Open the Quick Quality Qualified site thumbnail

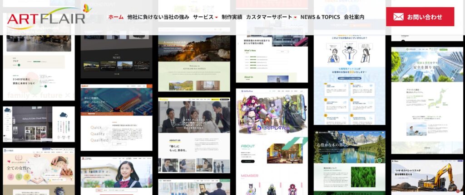[117, 117]
